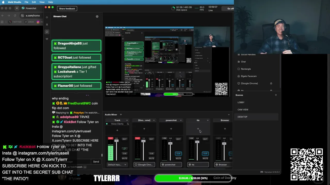Viewport: 330px width, 185px height.
Task: Click the browser back arrow
Action: click(3, 16)
